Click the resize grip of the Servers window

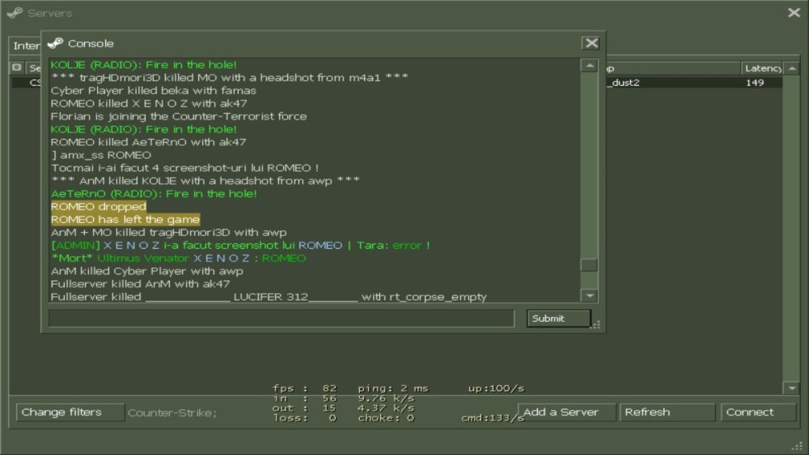click(798, 446)
